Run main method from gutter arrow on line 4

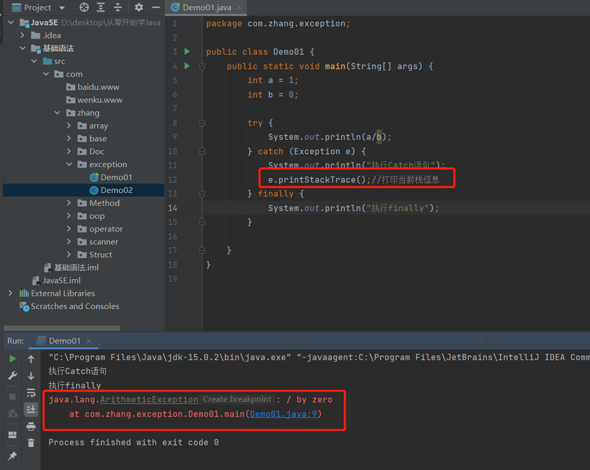pos(187,66)
